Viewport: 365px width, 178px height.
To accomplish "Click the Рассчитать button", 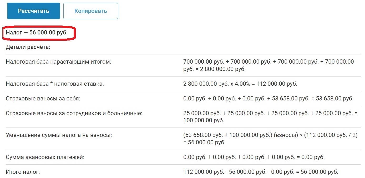I will click(x=33, y=11).
